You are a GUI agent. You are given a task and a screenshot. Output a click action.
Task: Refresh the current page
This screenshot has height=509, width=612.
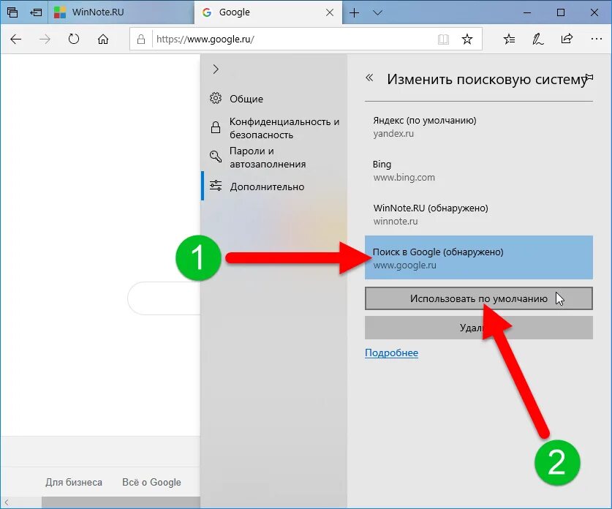point(74,39)
